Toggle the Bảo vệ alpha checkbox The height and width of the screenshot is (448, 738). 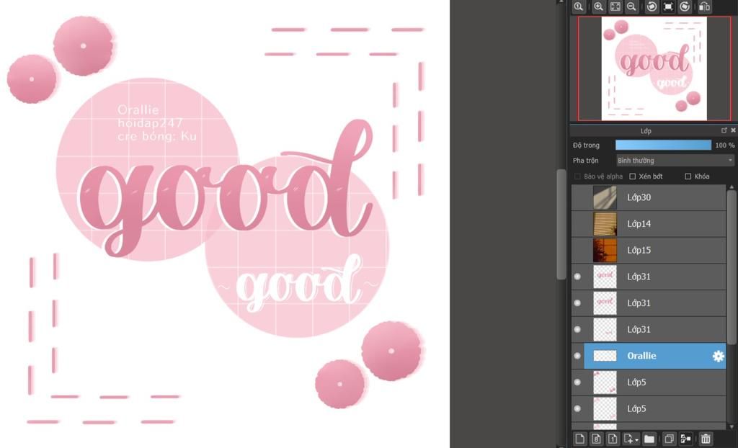577,176
